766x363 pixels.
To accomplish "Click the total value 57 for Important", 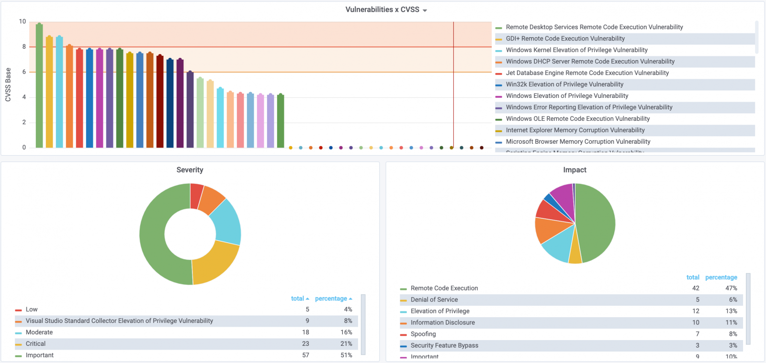I will click(305, 355).
